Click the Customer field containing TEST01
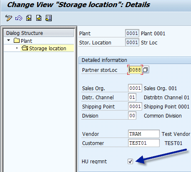Viewport: 191px width, 172px height. [x=144, y=143]
